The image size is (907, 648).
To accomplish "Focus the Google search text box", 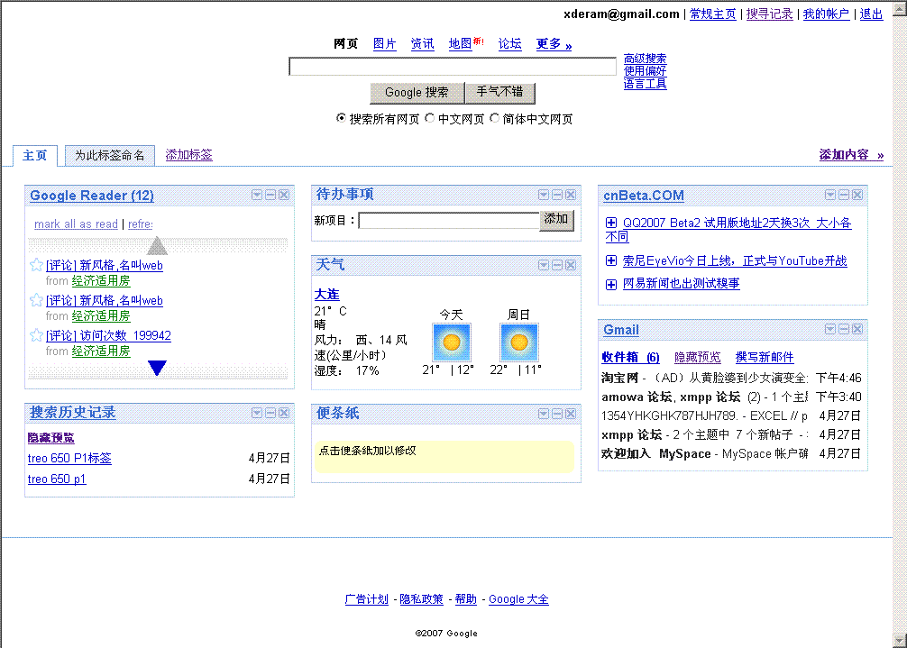I will pos(453,67).
